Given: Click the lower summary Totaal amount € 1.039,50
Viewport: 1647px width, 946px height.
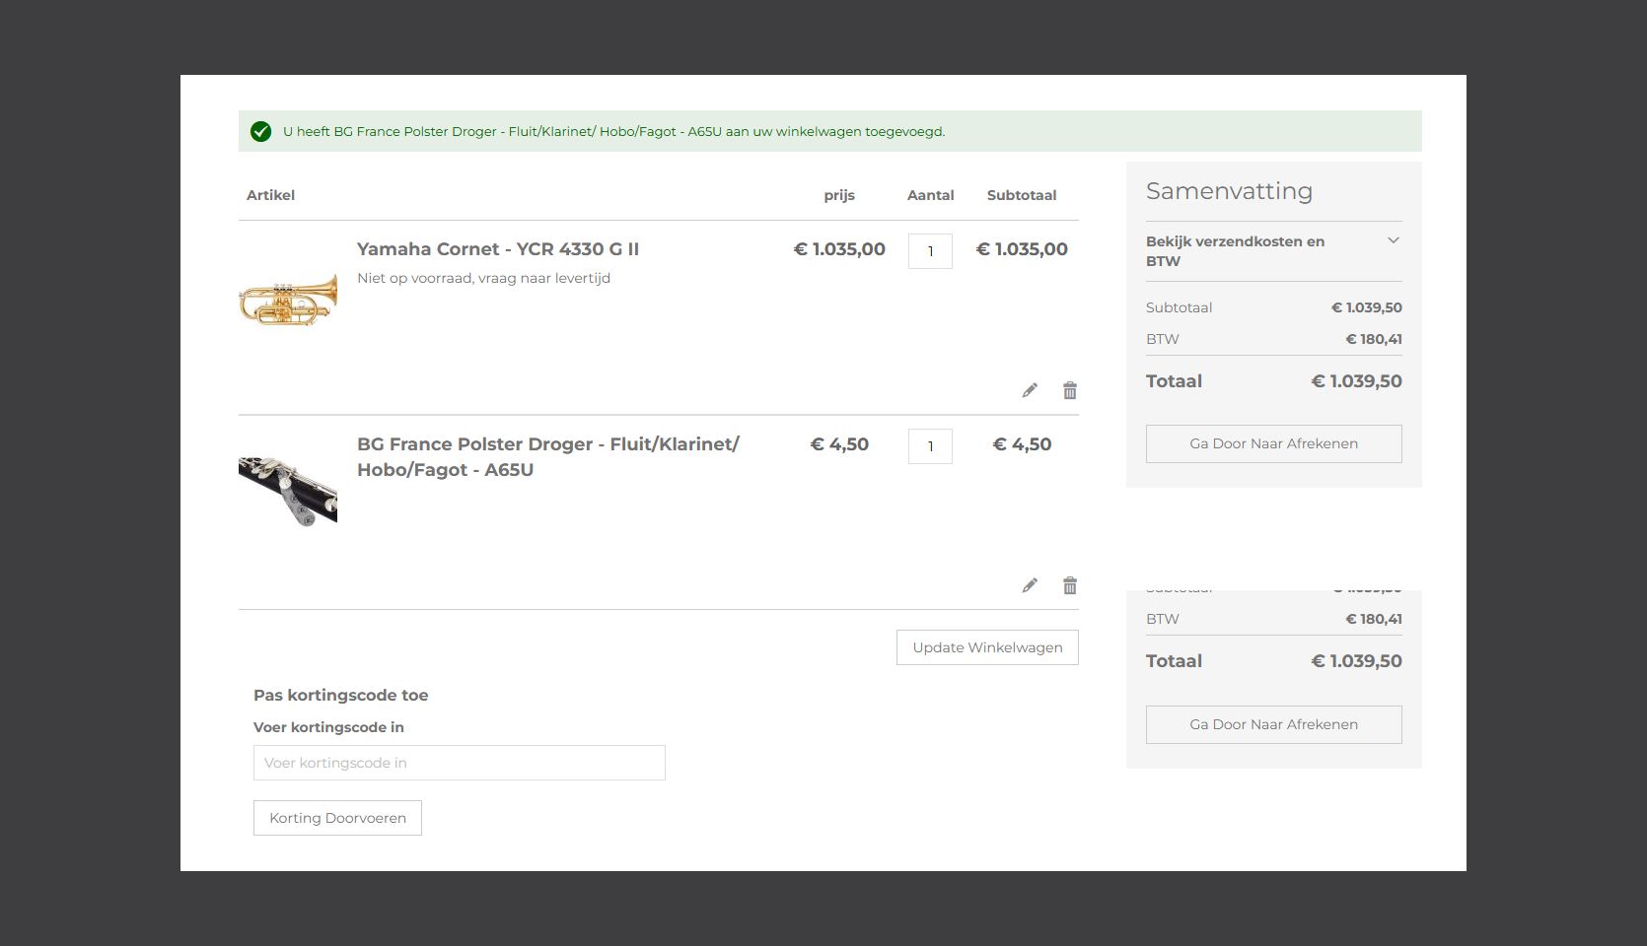Looking at the screenshot, I should click(x=1356, y=661).
